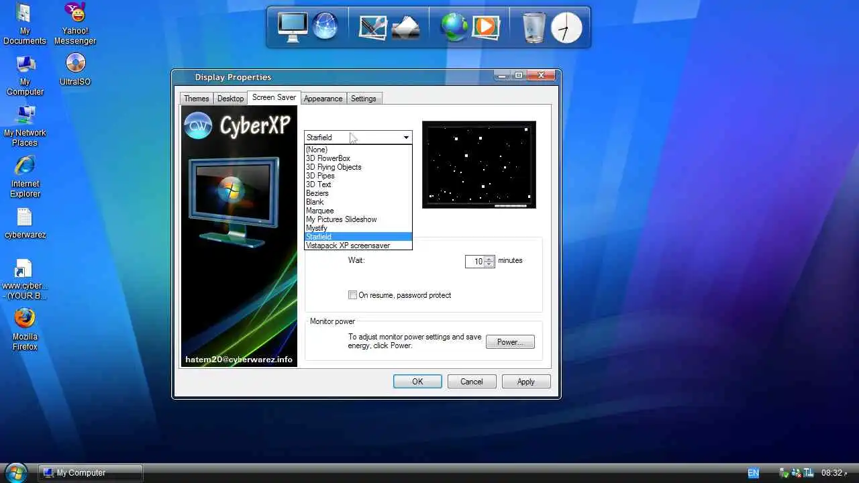Choose 3D Flying Objects screen saver
Image resolution: width=859 pixels, height=483 pixels.
pyautogui.click(x=358, y=167)
